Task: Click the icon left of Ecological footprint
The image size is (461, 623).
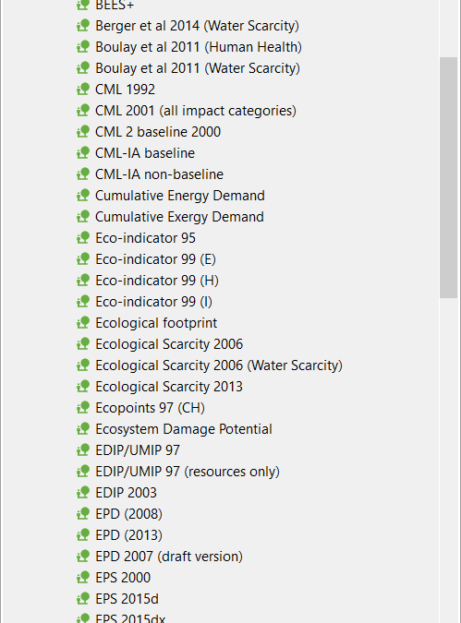Action: (83, 323)
